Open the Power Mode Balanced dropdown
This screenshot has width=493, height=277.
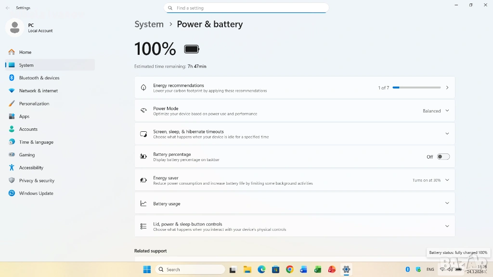[436, 111]
